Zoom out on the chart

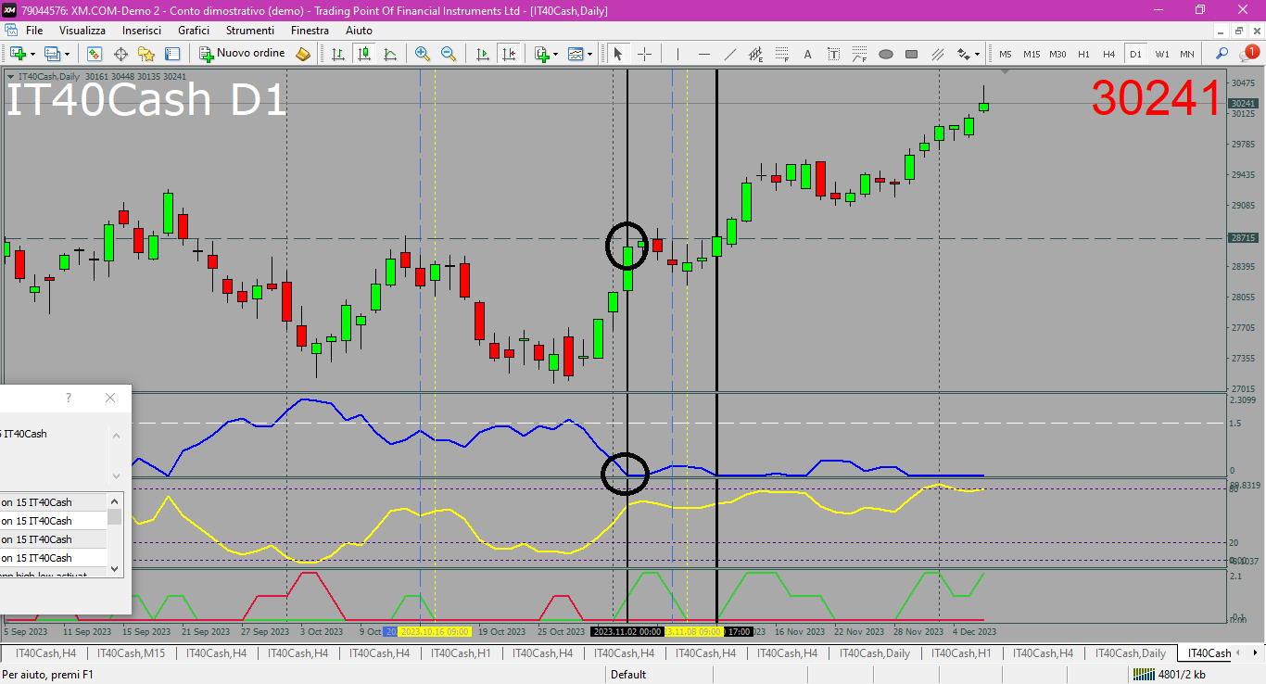pos(449,54)
